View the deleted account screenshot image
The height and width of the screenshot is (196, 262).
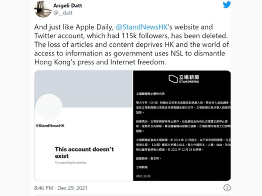tap(84, 125)
